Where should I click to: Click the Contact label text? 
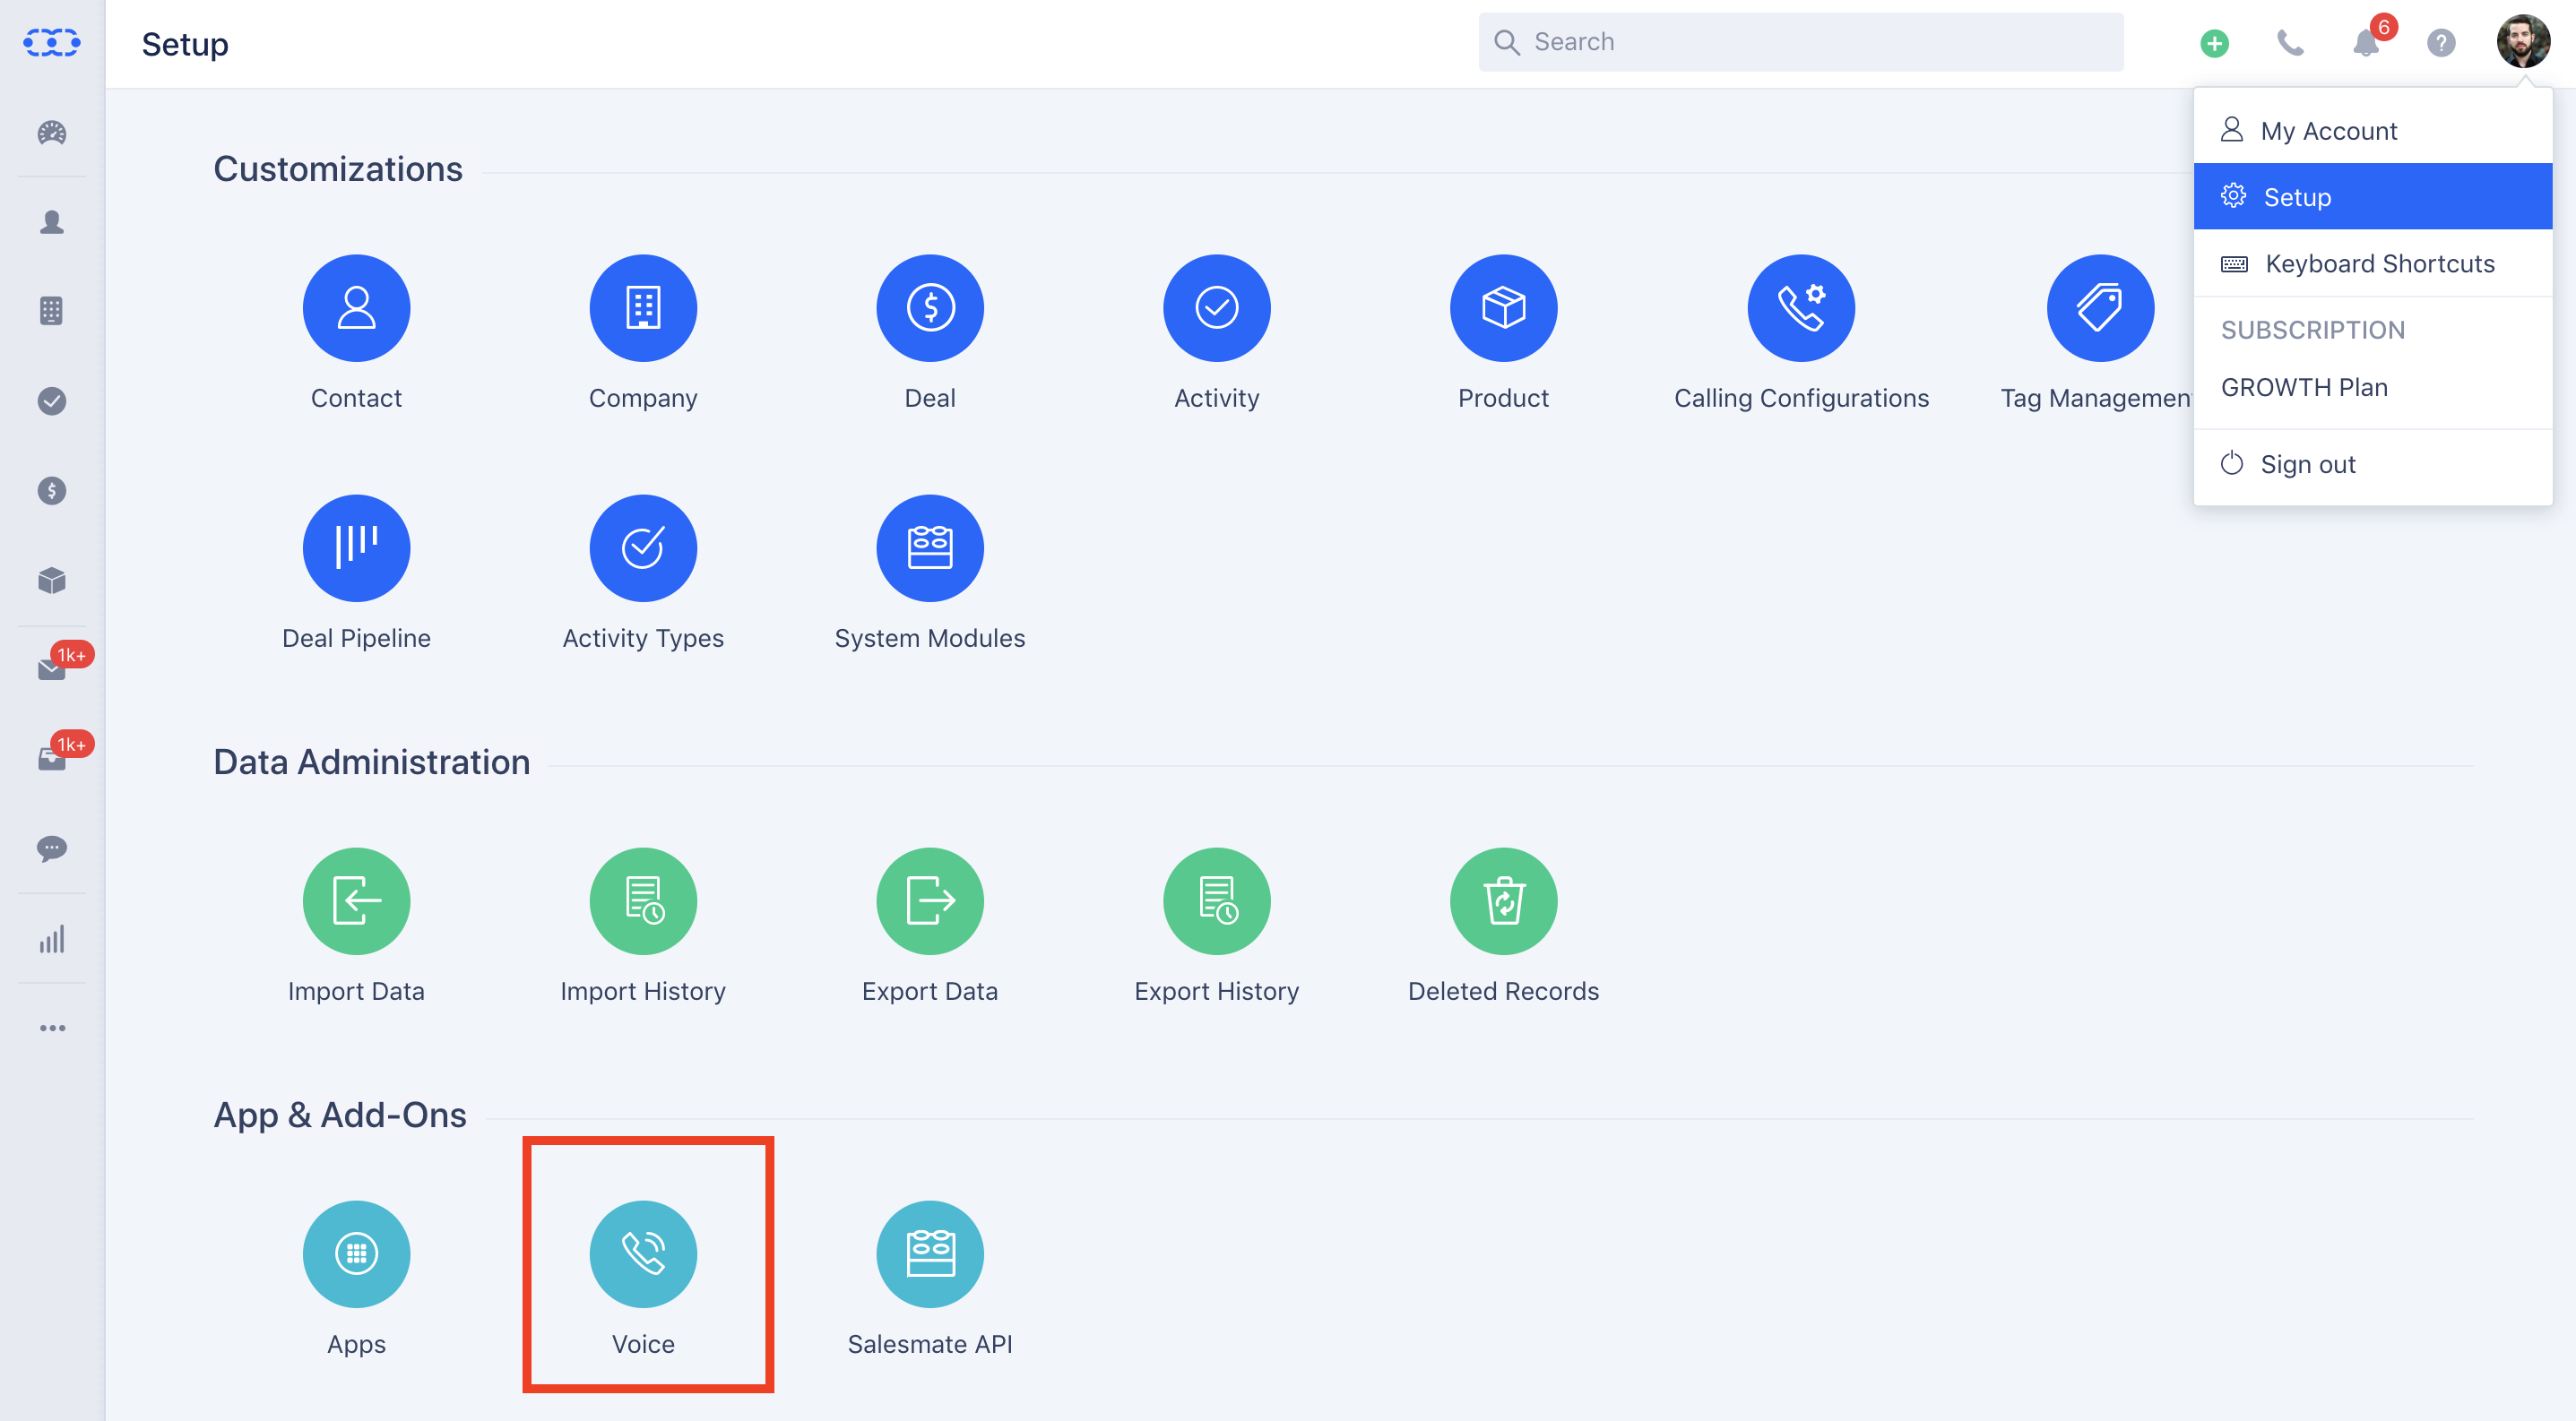[x=356, y=398]
